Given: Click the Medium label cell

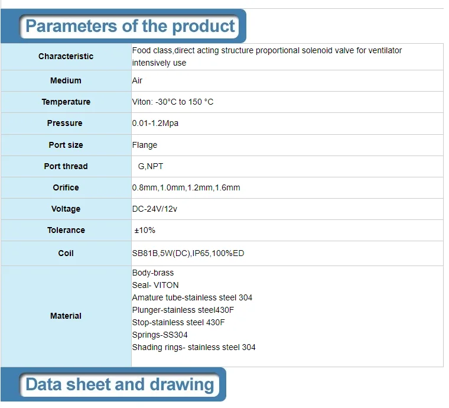Looking at the screenshot, I should [66, 80].
